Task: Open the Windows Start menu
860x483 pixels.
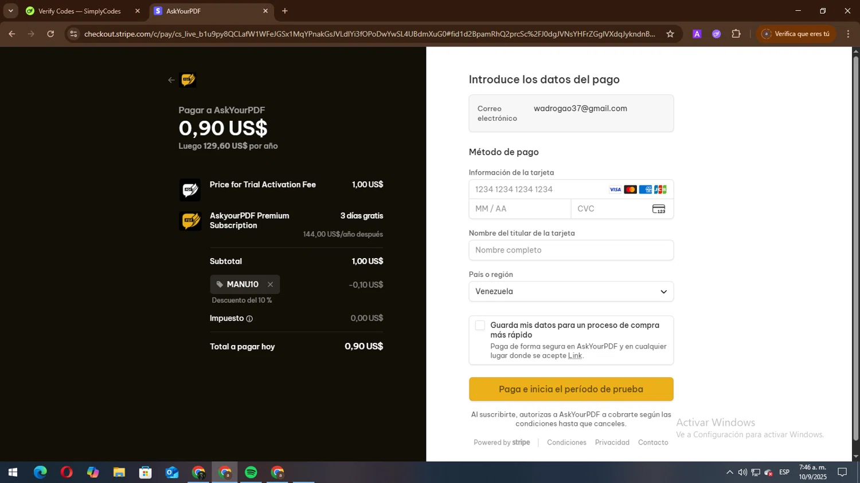Action: (x=13, y=472)
